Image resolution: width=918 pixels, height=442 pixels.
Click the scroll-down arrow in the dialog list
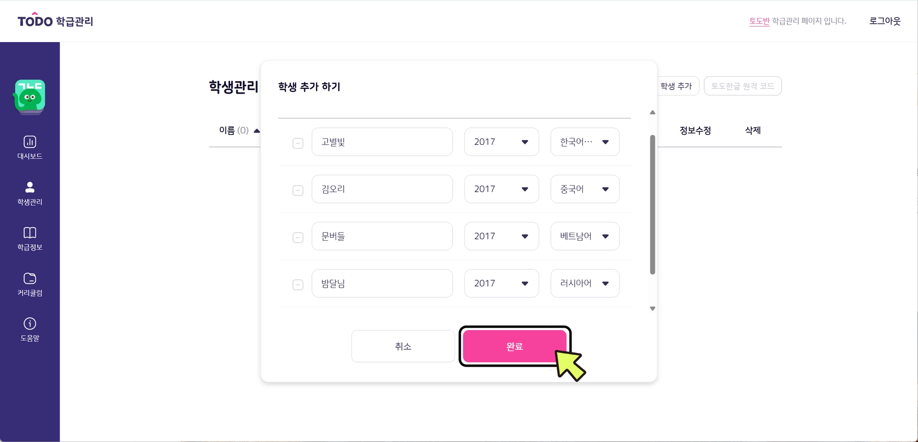(x=653, y=308)
